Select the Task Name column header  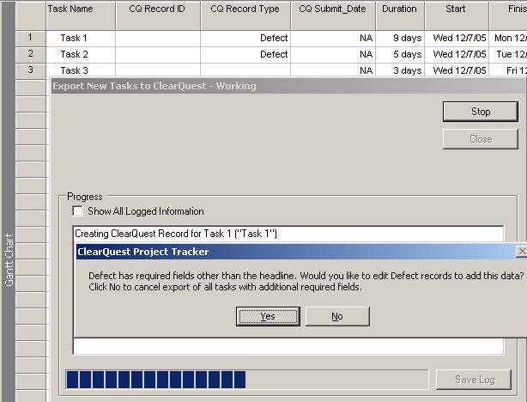tap(81, 15)
